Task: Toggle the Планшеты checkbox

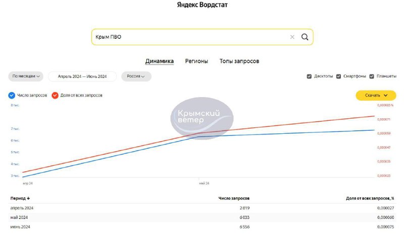Action: (372, 76)
